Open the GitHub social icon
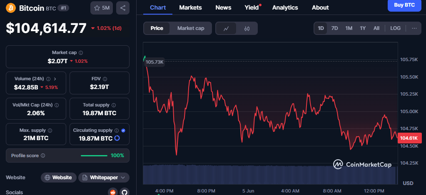Screen dimensions: 426x195 [125, 192]
